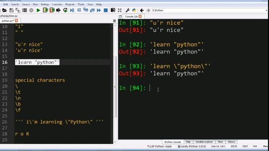Open the file list icon
Viewport: 269px width, 151px height.
pyautogui.click(x=24, y=10)
